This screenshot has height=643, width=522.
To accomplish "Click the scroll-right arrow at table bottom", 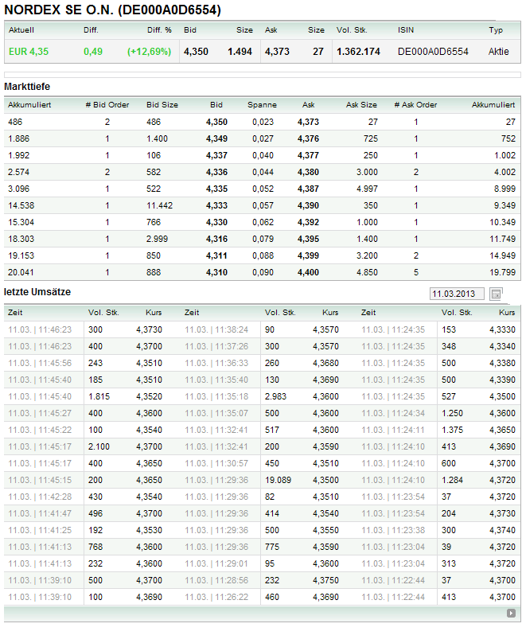I will [x=511, y=614].
